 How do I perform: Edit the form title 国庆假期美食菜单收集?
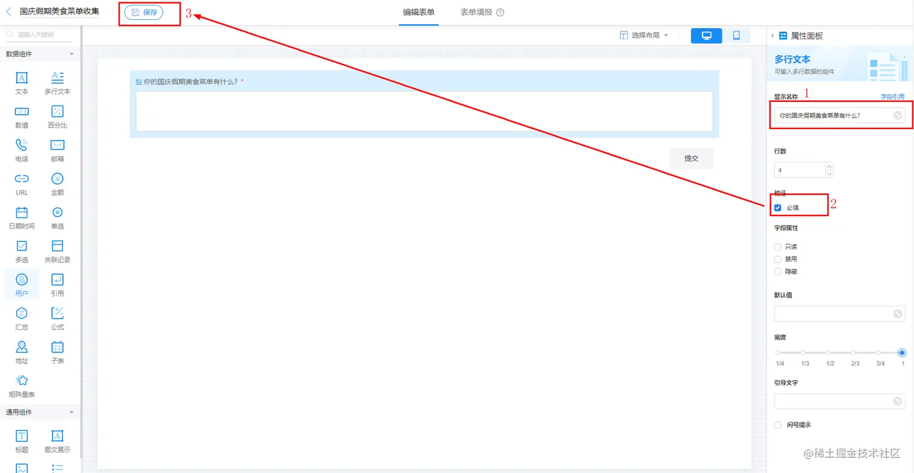pyautogui.click(x=59, y=11)
